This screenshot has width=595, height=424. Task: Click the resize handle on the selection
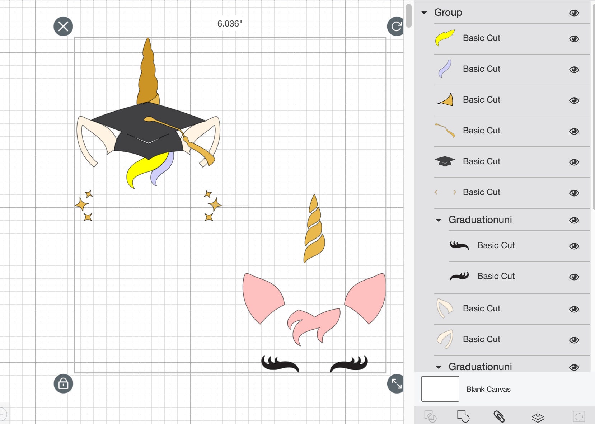396,384
